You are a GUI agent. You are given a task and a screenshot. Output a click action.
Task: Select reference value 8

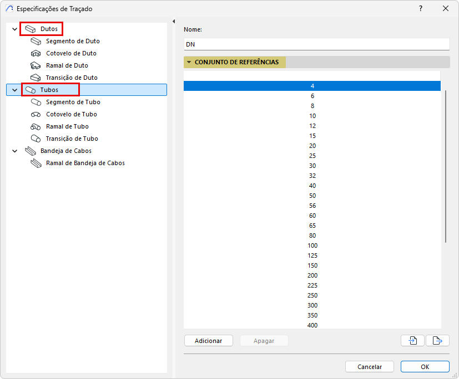point(312,106)
